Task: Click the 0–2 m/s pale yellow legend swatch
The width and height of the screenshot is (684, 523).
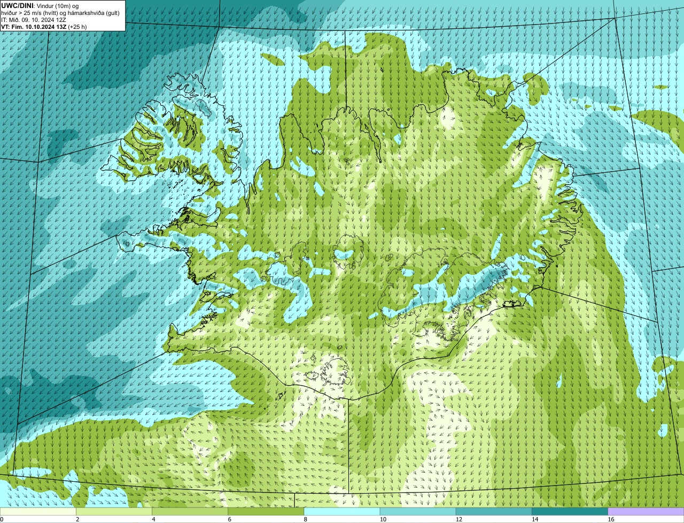Action: 38,511
